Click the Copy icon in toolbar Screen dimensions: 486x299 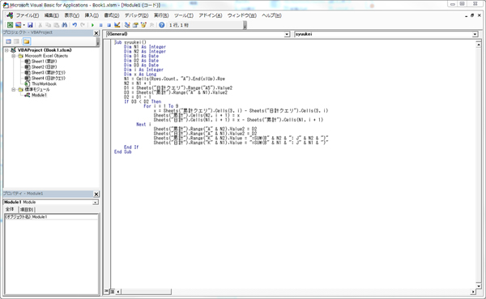coord(48,25)
